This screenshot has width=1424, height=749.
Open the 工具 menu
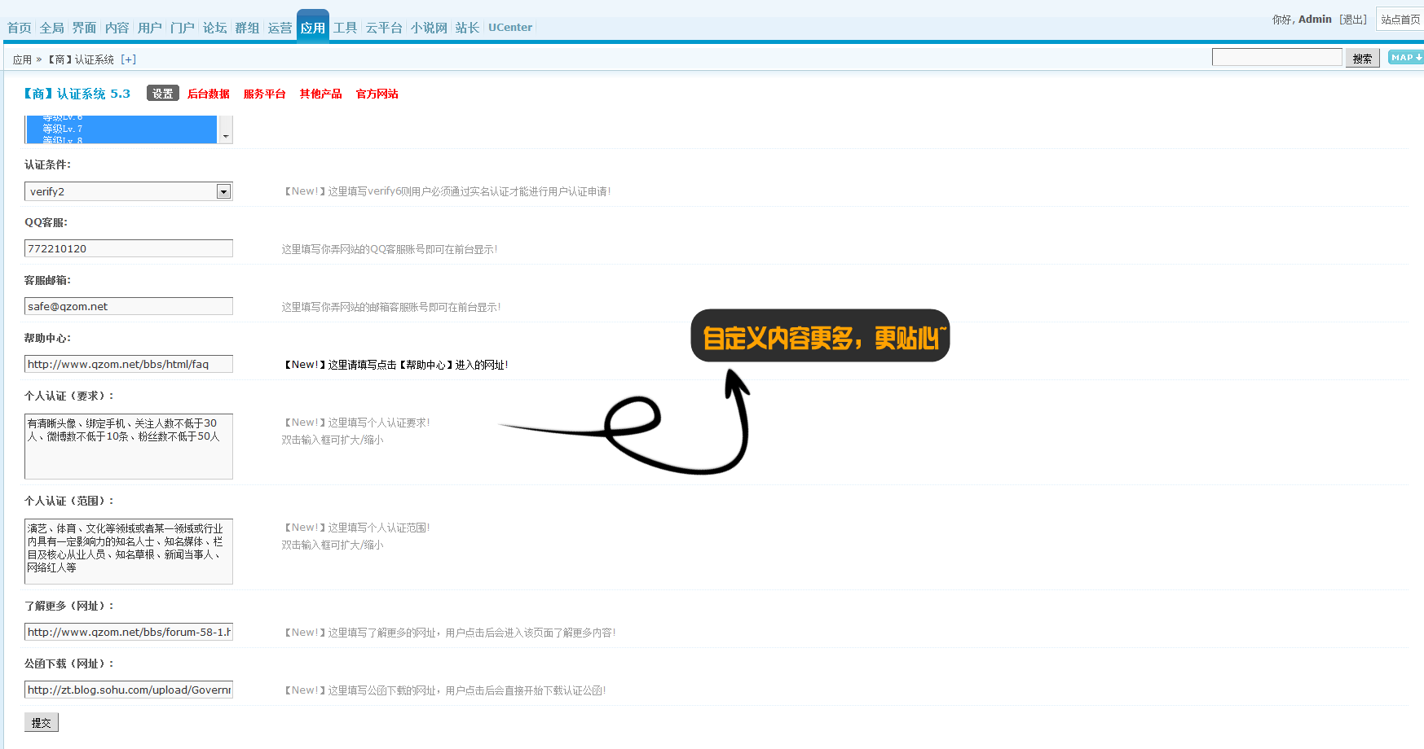click(346, 28)
